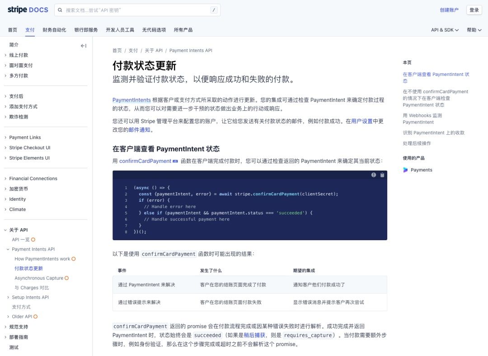Click the JS badge after confirmCardPayment
Image resolution: width=488 pixels, height=356 pixels.
click(x=175, y=161)
